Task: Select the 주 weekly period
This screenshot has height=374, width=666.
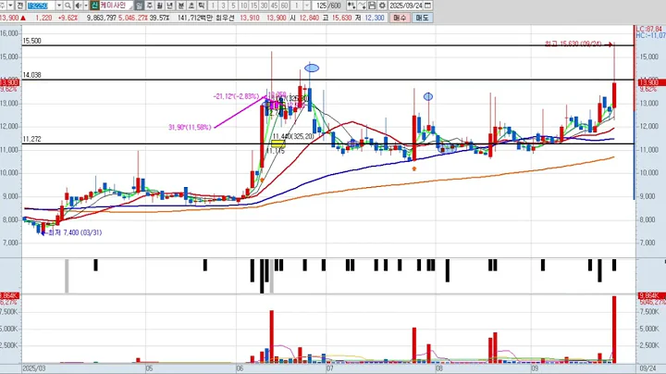Action: [150, 6]
